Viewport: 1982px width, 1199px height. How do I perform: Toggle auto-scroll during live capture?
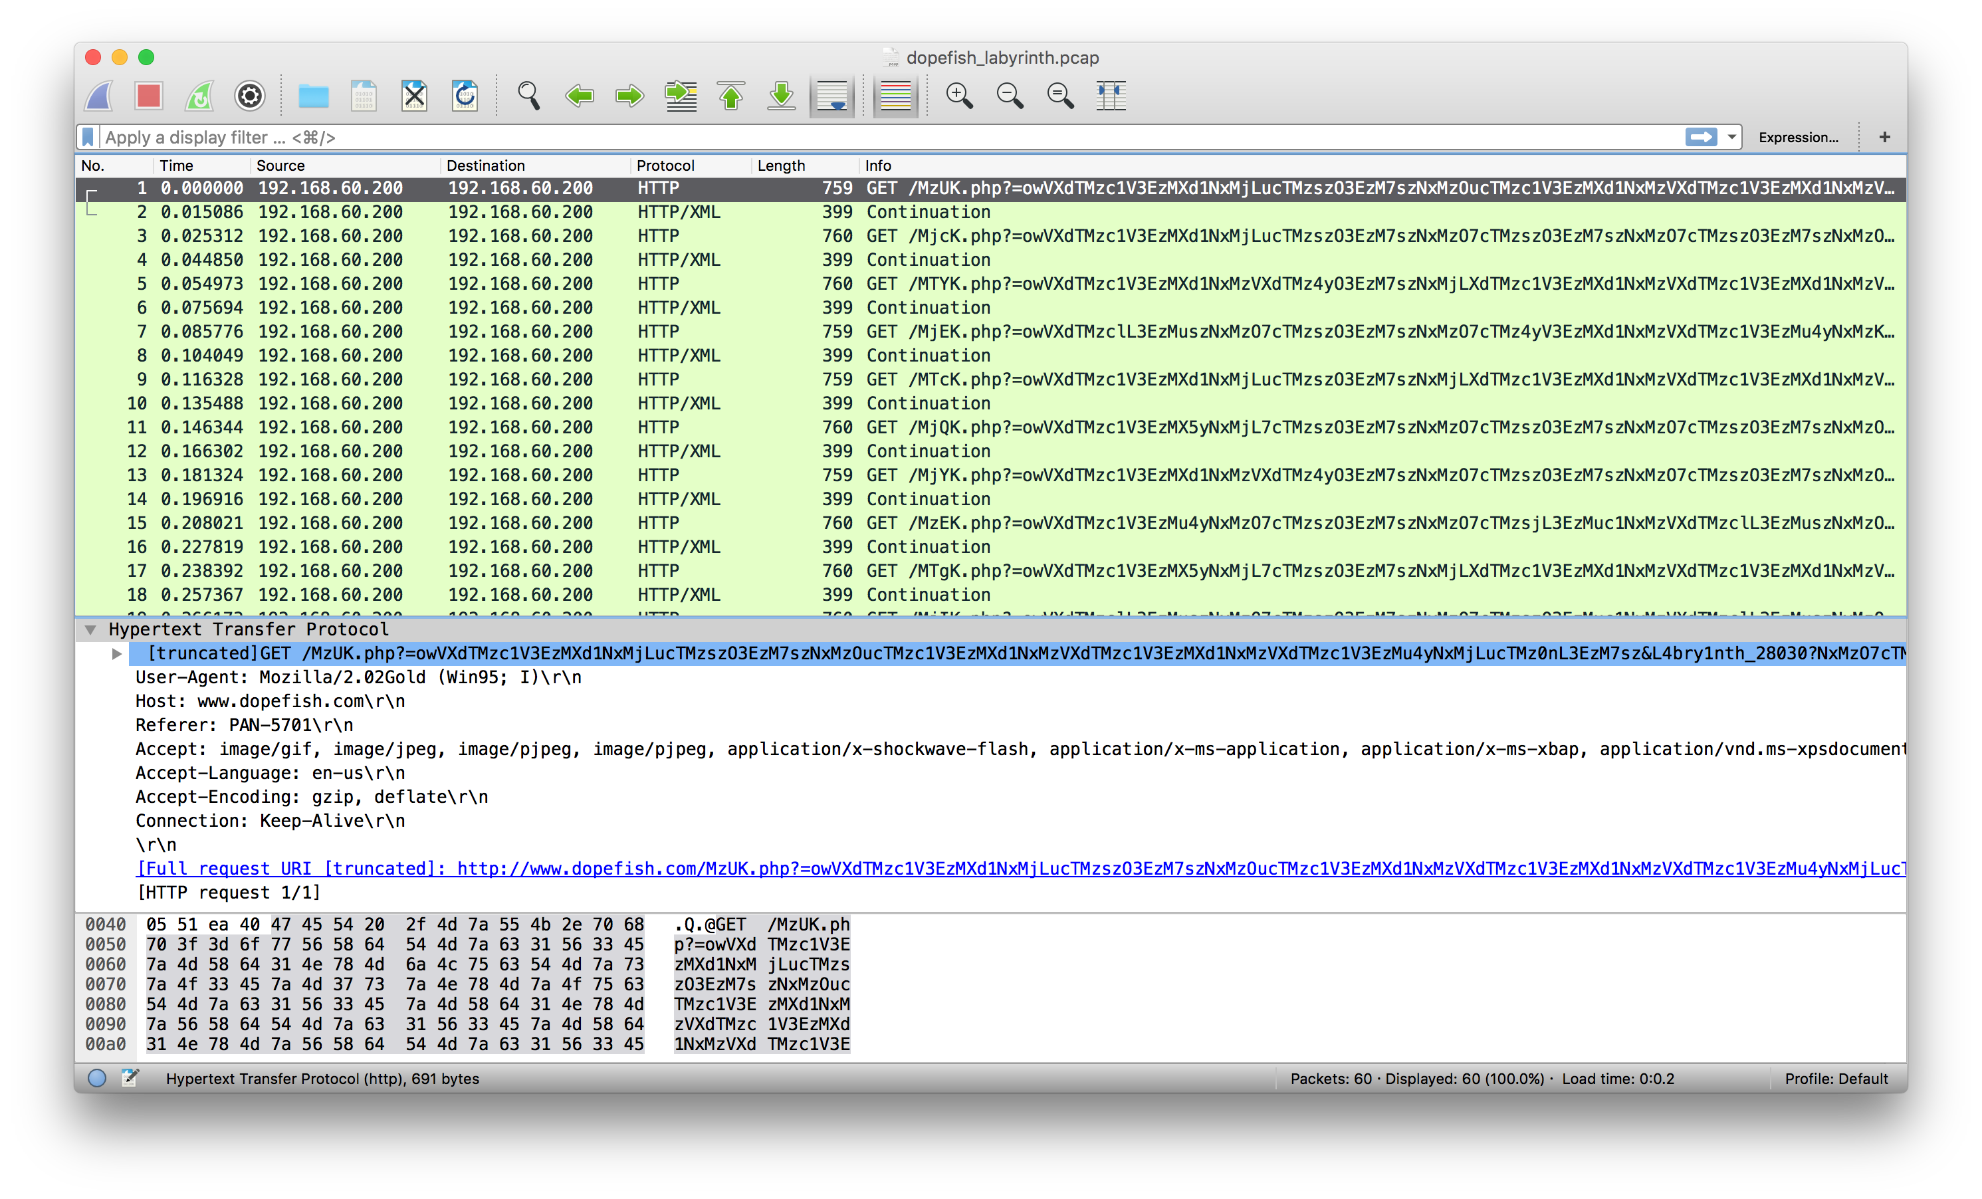pyautogui.click(x=831, y=96)
